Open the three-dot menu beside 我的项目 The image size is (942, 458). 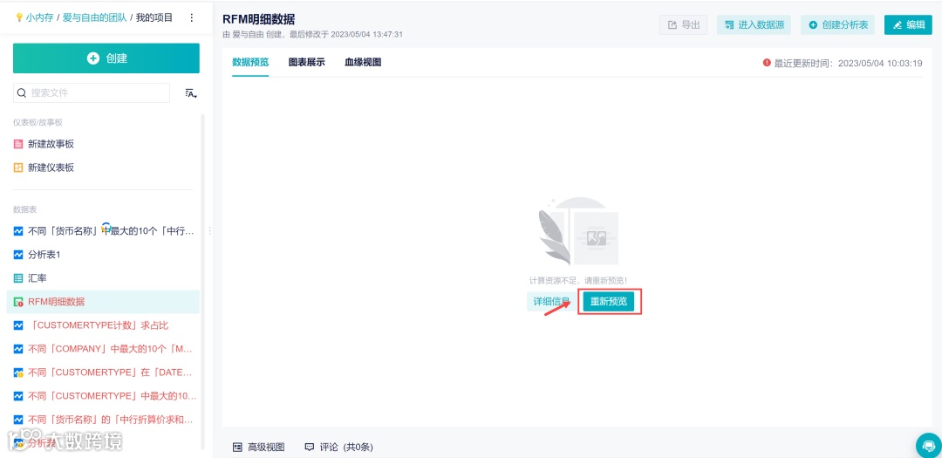tap(192, 18)
